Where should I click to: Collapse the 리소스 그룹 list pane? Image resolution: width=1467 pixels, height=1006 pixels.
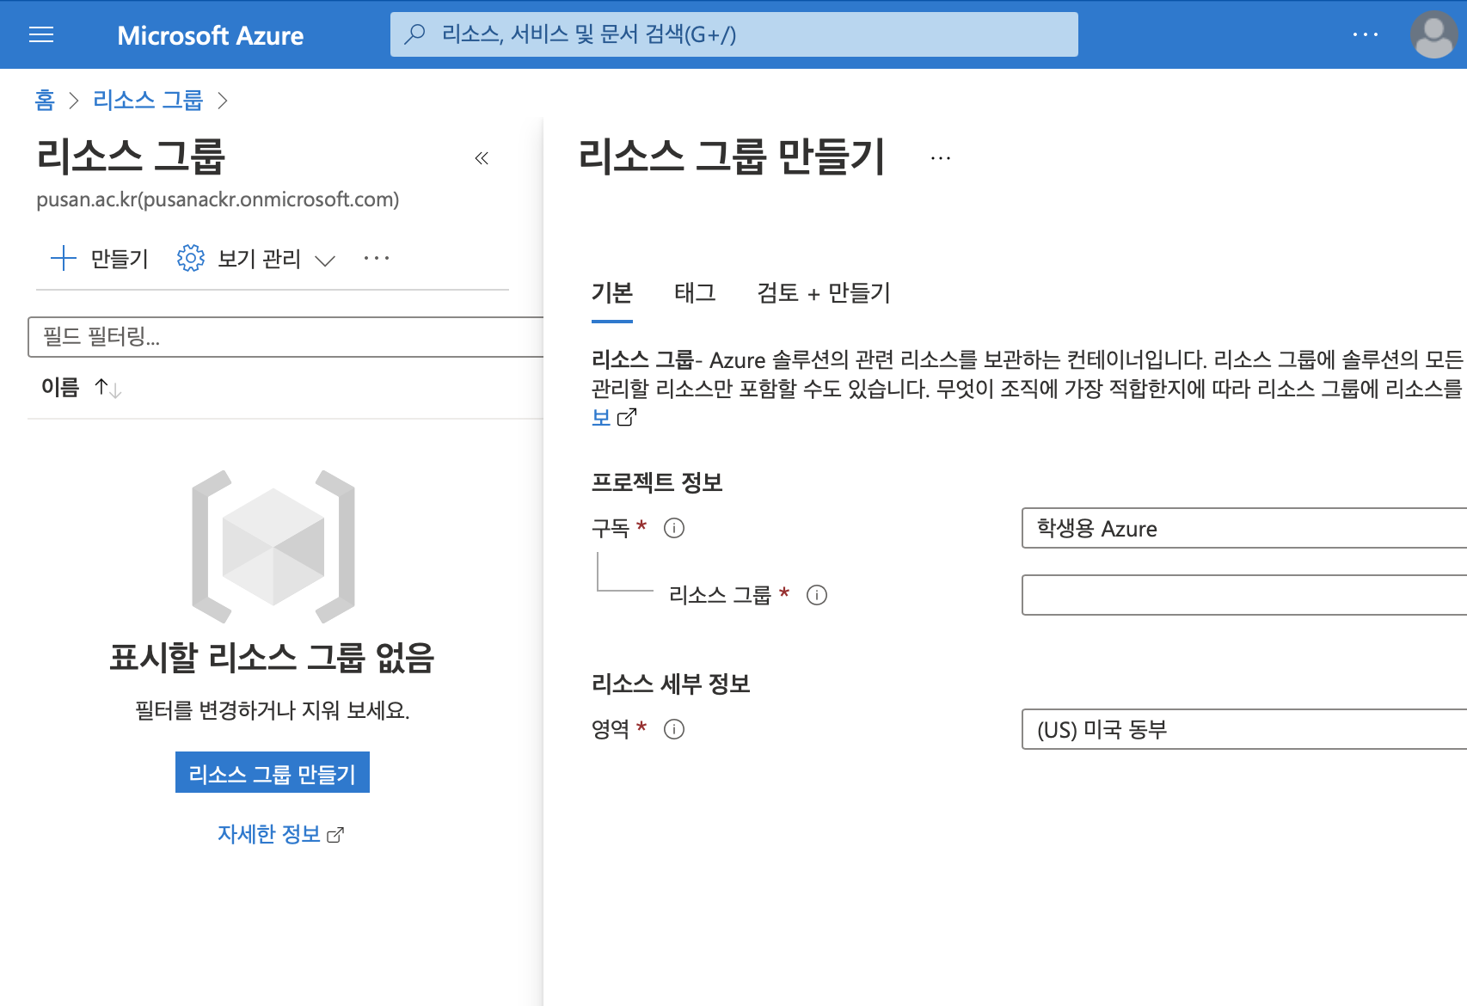coord(482,158)
